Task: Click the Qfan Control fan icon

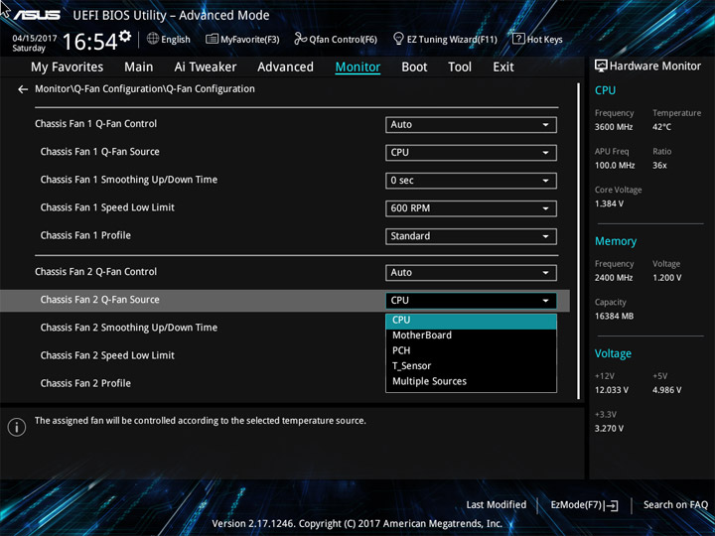Action: [x=300, y=39]
